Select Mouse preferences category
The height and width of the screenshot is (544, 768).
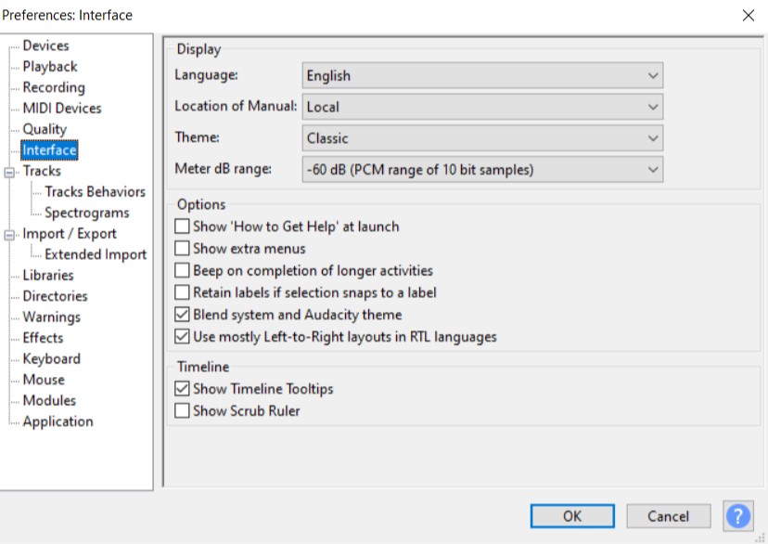(44, 380)
